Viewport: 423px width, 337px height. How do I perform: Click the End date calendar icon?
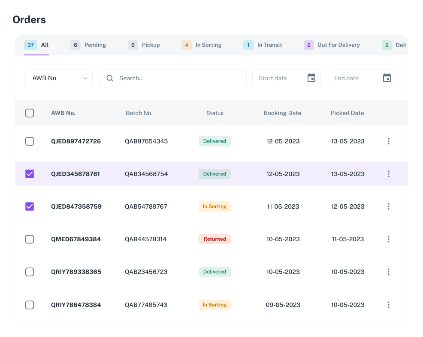tap(387, 78)
